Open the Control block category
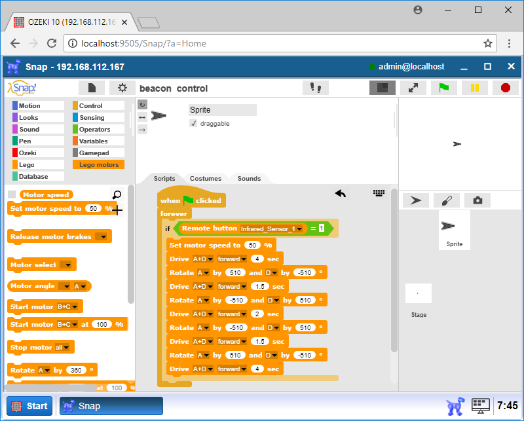The image size is (524, 421). (x=99, y=105)
